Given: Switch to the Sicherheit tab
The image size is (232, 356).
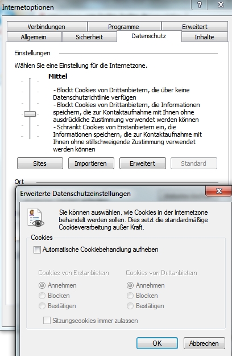Looking at the screenshot, I should pyautogui.click(x=89, y=37).
